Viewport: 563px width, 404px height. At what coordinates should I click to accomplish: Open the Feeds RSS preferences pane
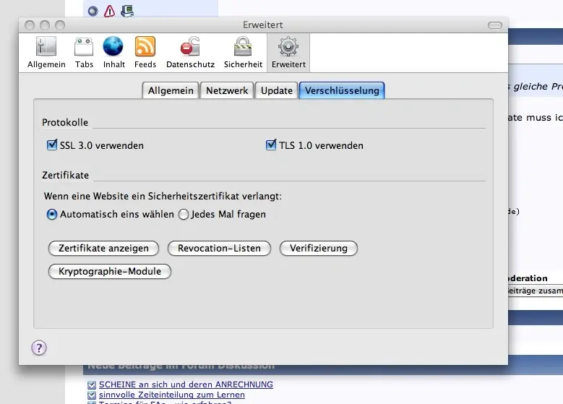point(145,53)
